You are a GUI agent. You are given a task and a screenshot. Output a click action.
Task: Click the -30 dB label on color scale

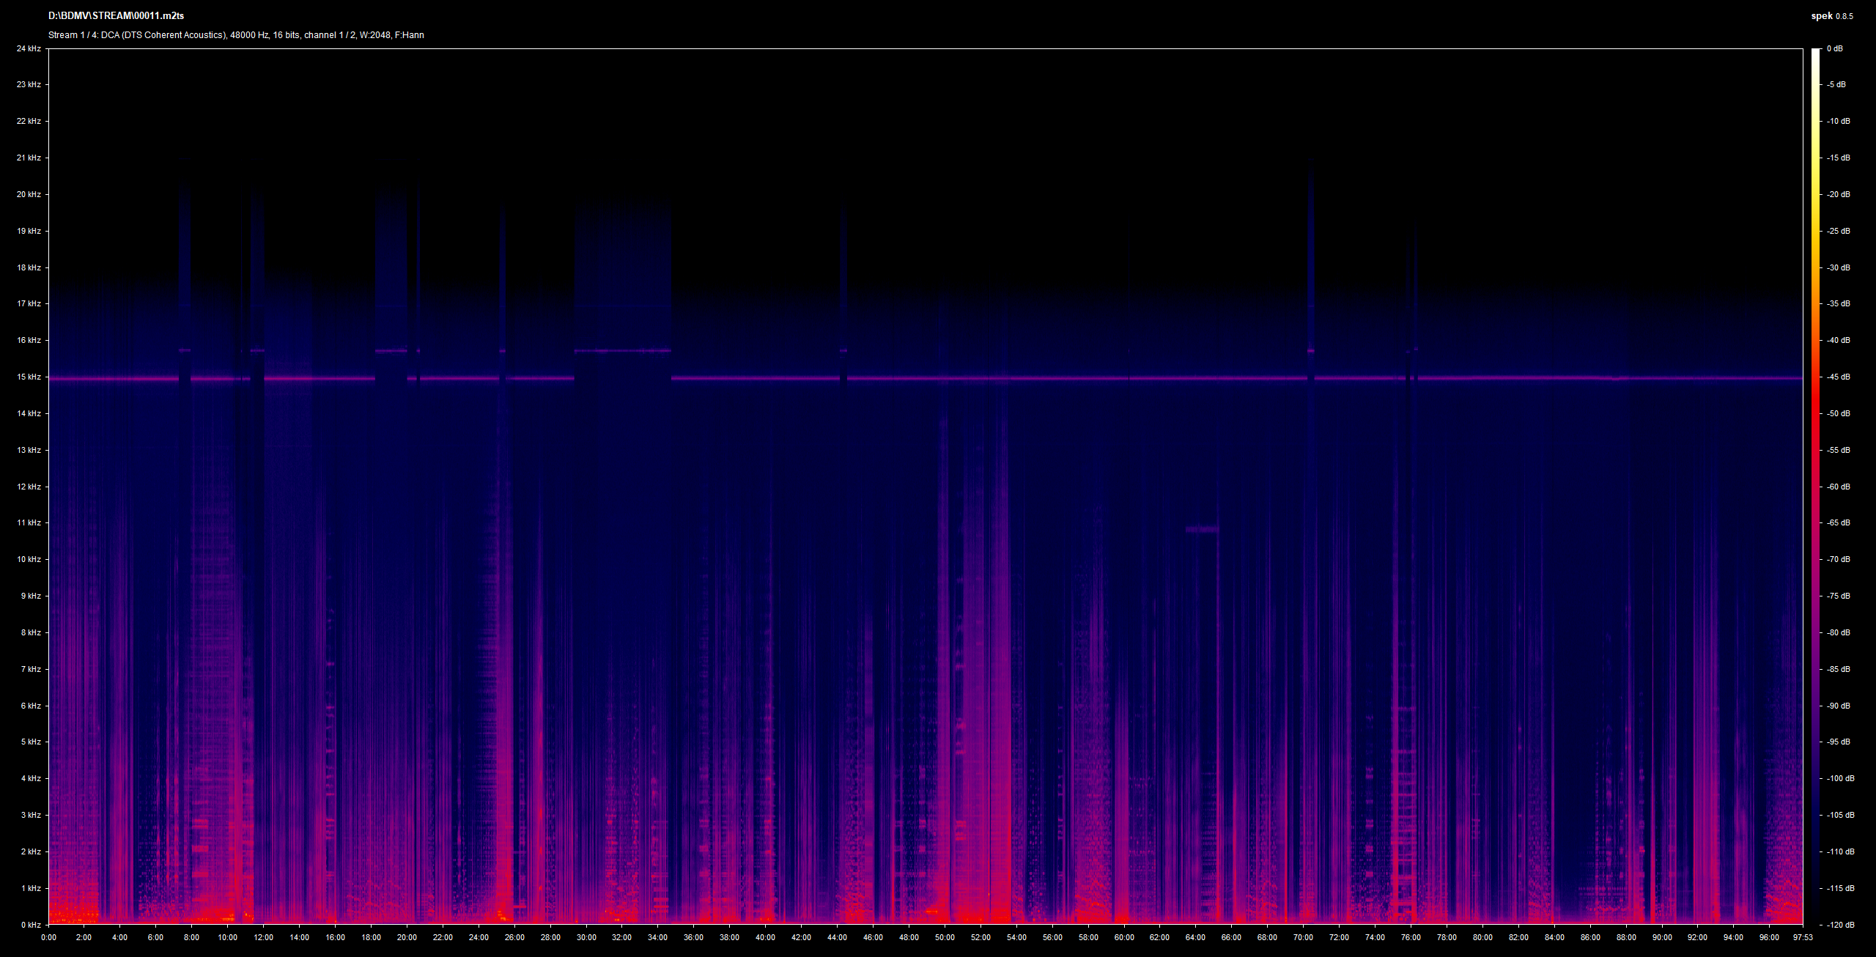click(1838, 267)
